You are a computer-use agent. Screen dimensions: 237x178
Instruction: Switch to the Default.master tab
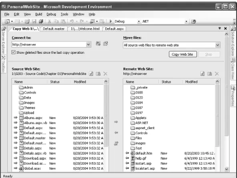pos(54,29)
